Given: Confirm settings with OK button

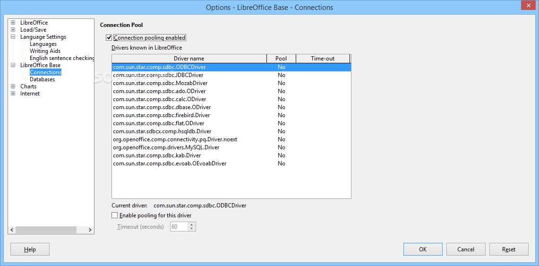Looking at the screenshot, I should point(423,249).
